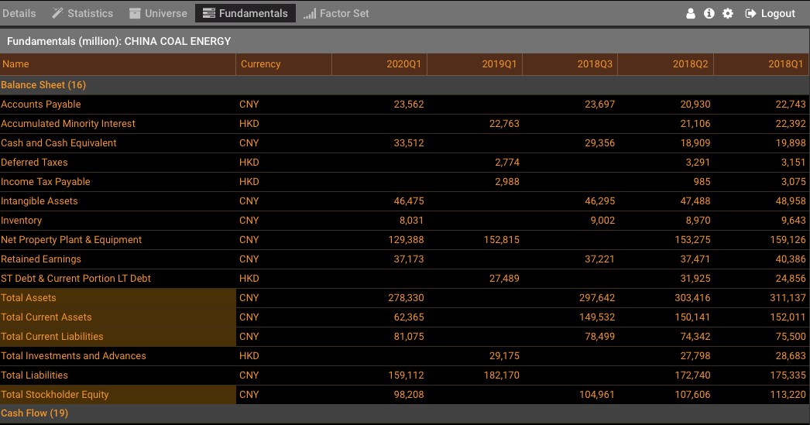Click Income Tax Payable 2018Q2 value 985
Image resolution: width=810 pixels, height=425 pixels.
click(702, 182)
